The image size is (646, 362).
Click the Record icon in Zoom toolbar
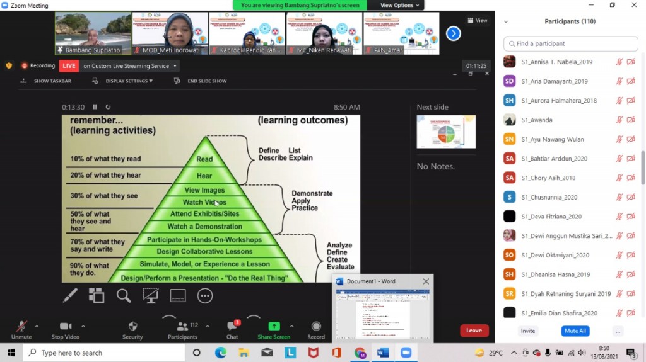coord(316,330)
